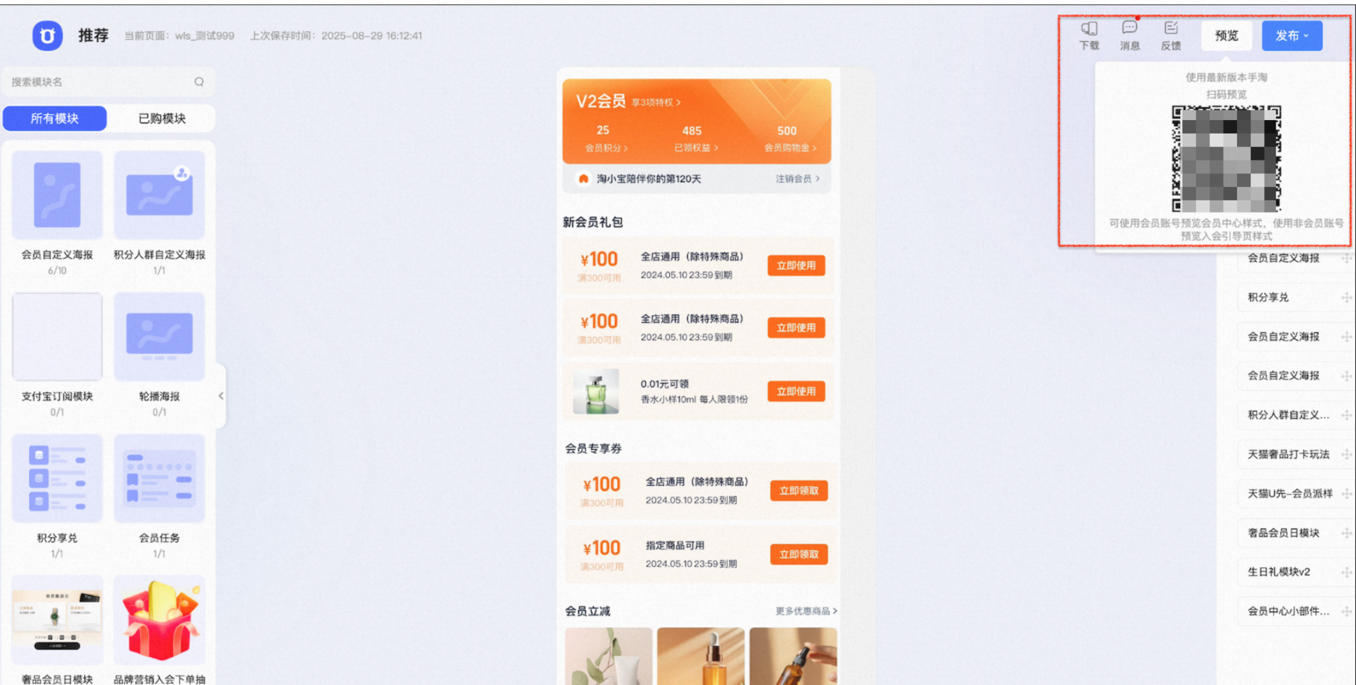The image size is (1356, 685).
Task: Open the 发布 publish dropdown
Action: [1292, 36]
